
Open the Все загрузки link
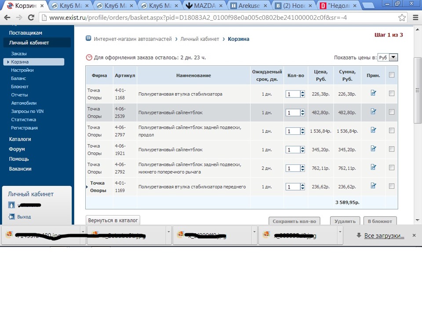[x=384, y=235]
